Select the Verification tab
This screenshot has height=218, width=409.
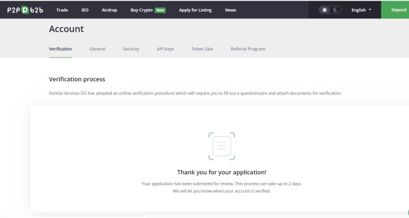click(x=60, y=49)
